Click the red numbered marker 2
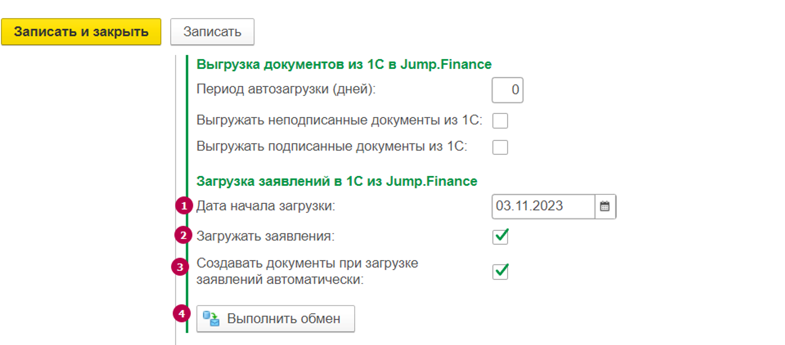 point(183,235)
